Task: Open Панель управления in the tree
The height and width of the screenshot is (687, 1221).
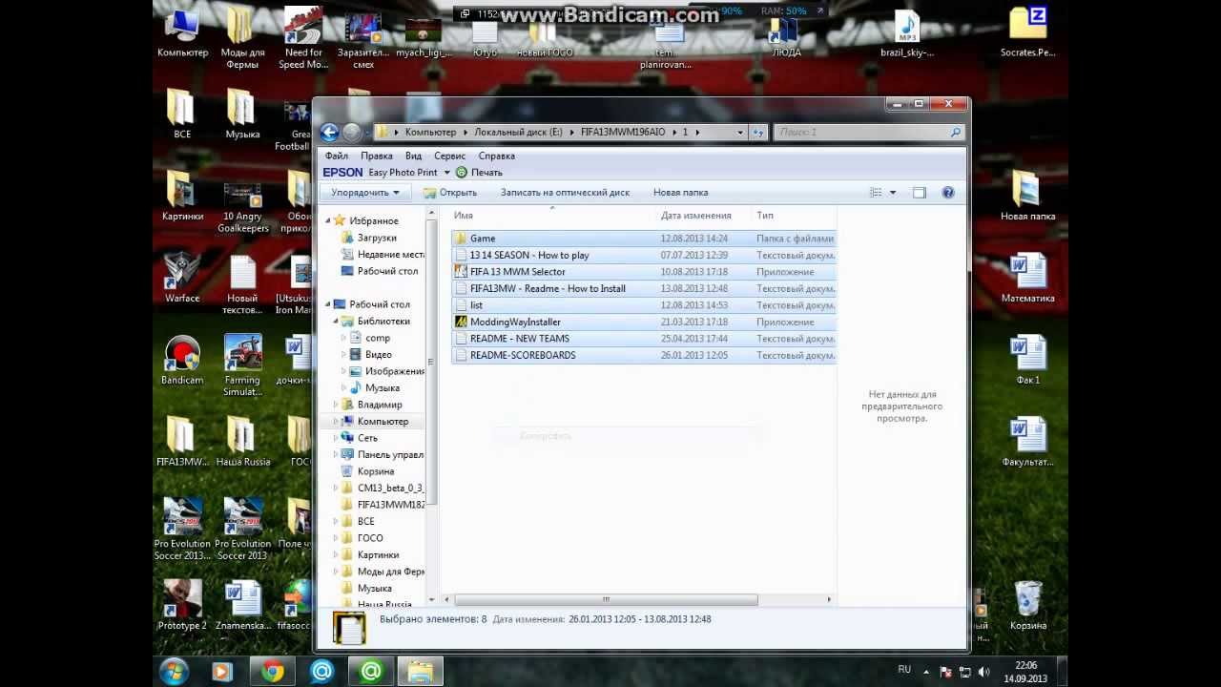Action: tap(390, 455)
